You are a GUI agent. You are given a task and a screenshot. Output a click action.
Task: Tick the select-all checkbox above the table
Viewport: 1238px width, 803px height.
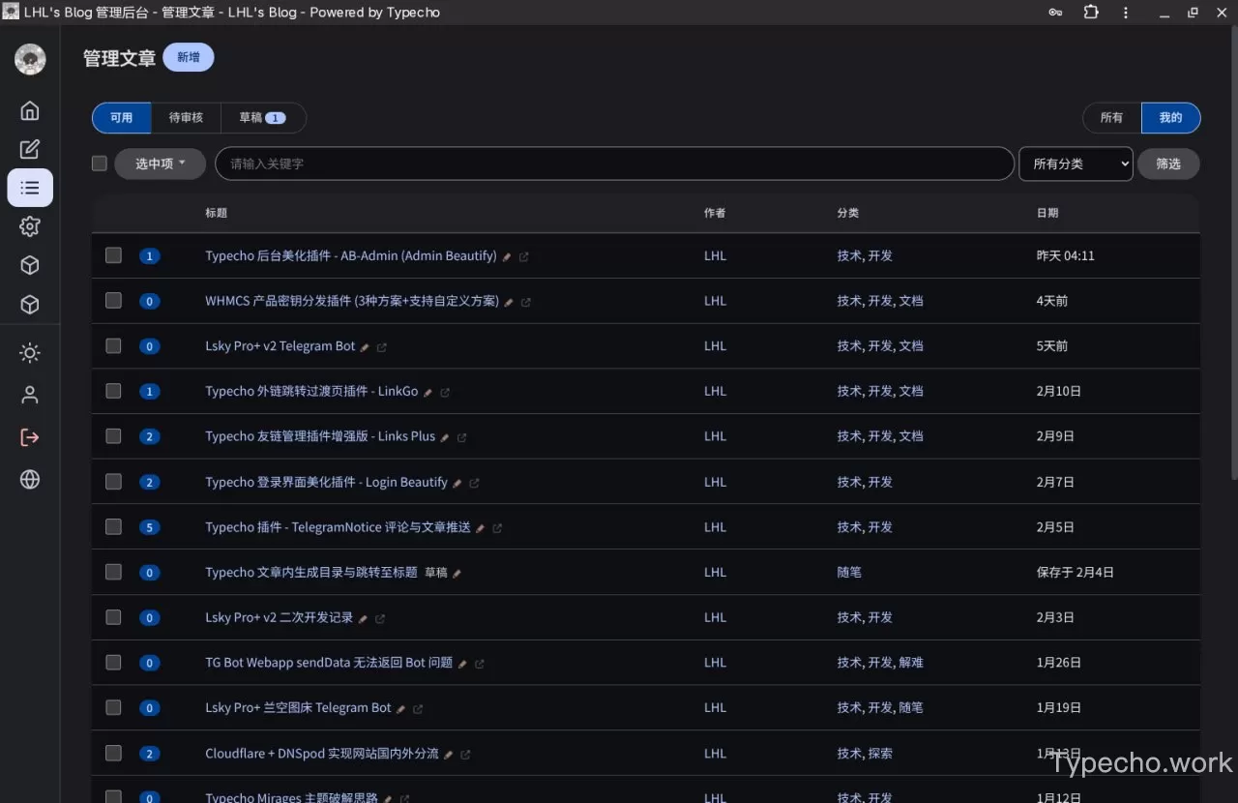(x=100, y=164)
